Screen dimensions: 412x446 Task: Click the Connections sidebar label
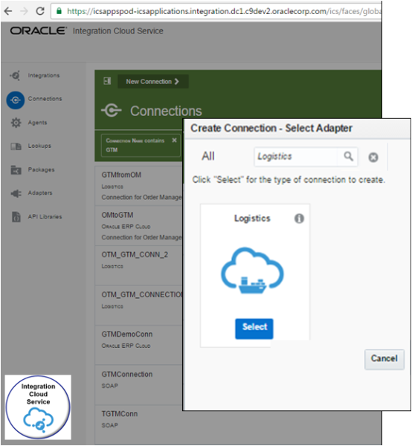[45, 99]
